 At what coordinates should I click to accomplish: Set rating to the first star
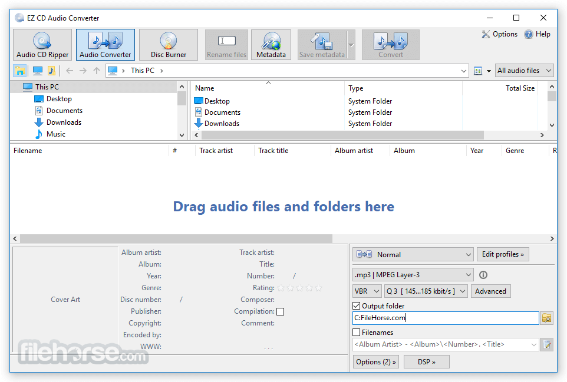point(281,288)
